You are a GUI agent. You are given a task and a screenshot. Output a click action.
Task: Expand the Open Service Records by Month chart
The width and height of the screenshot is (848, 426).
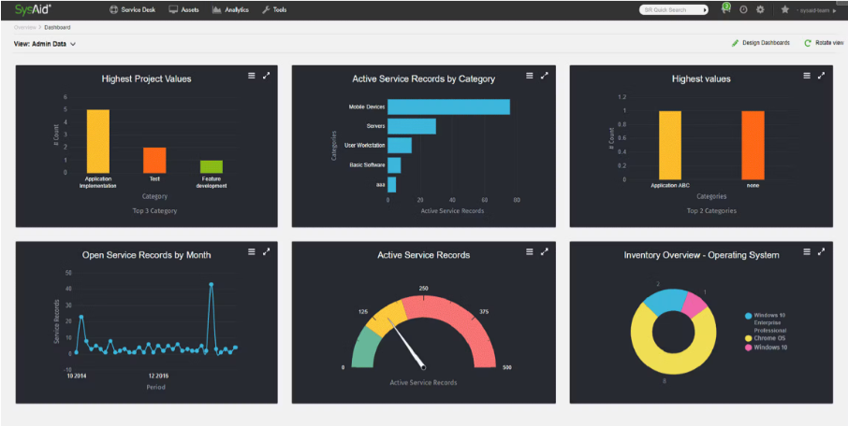pos(267,251)
